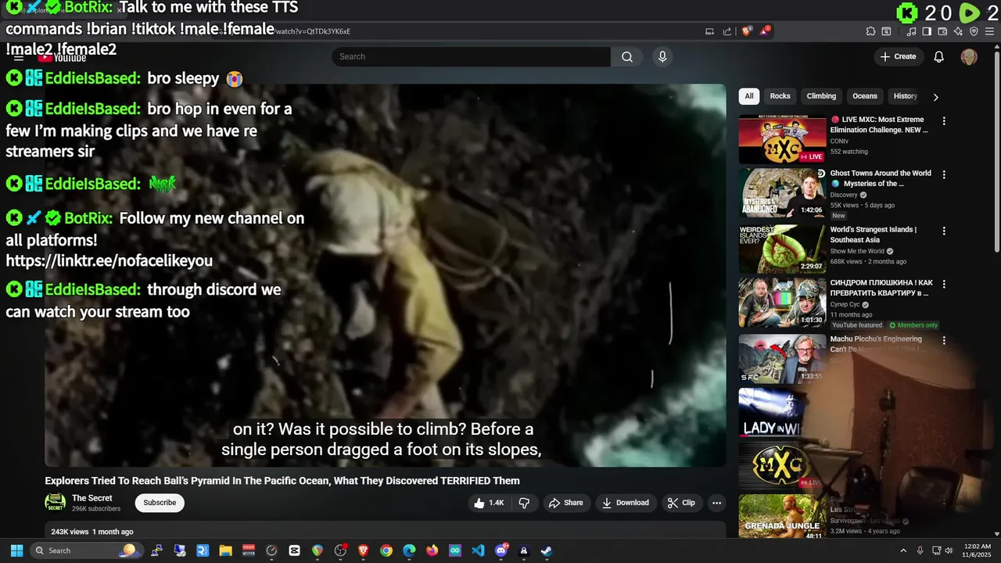Select the Oceans filter chip
The image size is (1001, 563).
[x=865, y=96]
